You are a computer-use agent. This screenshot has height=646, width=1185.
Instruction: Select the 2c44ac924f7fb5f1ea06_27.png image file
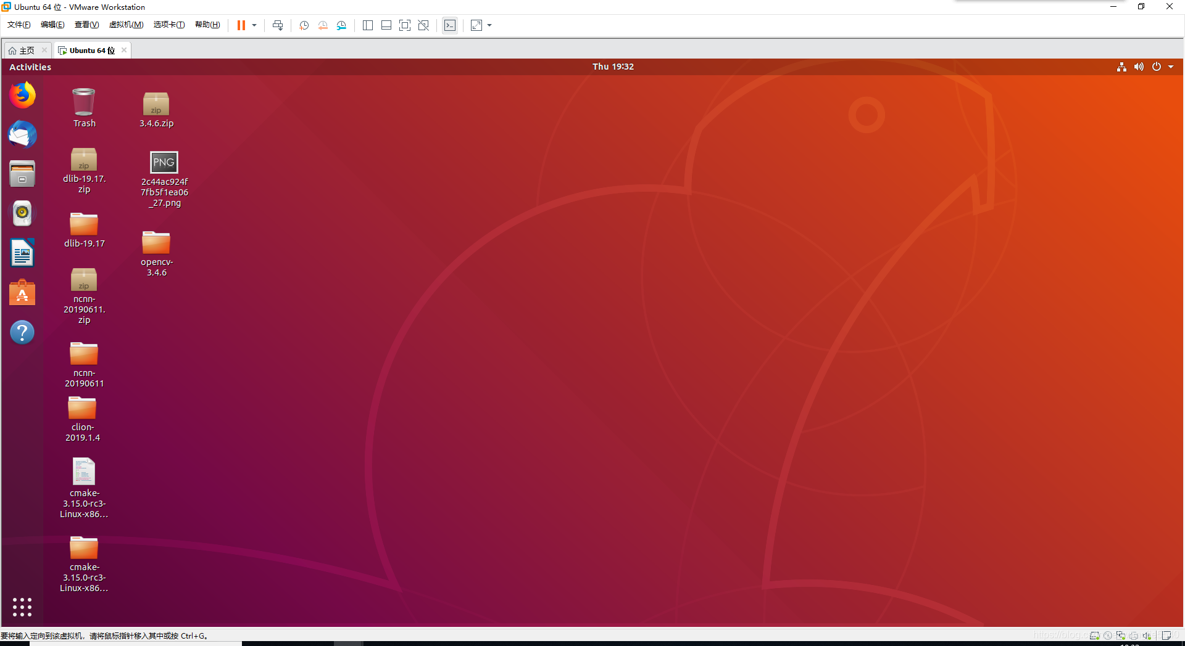coord(164,179)
